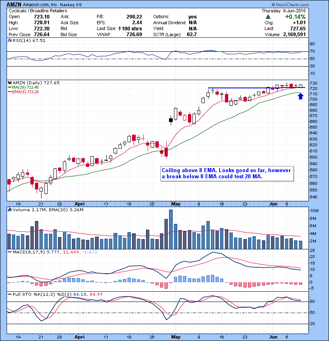Click the RSI(14) indicator legend icon
The image size is (329, 341).
pyautogui.click(x=9, y=40)
